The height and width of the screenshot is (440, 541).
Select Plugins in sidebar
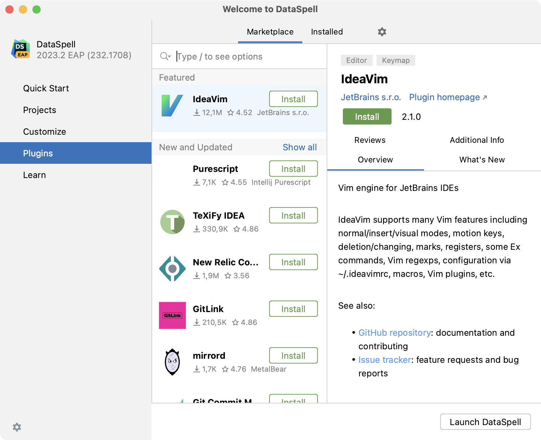[76, 153]
